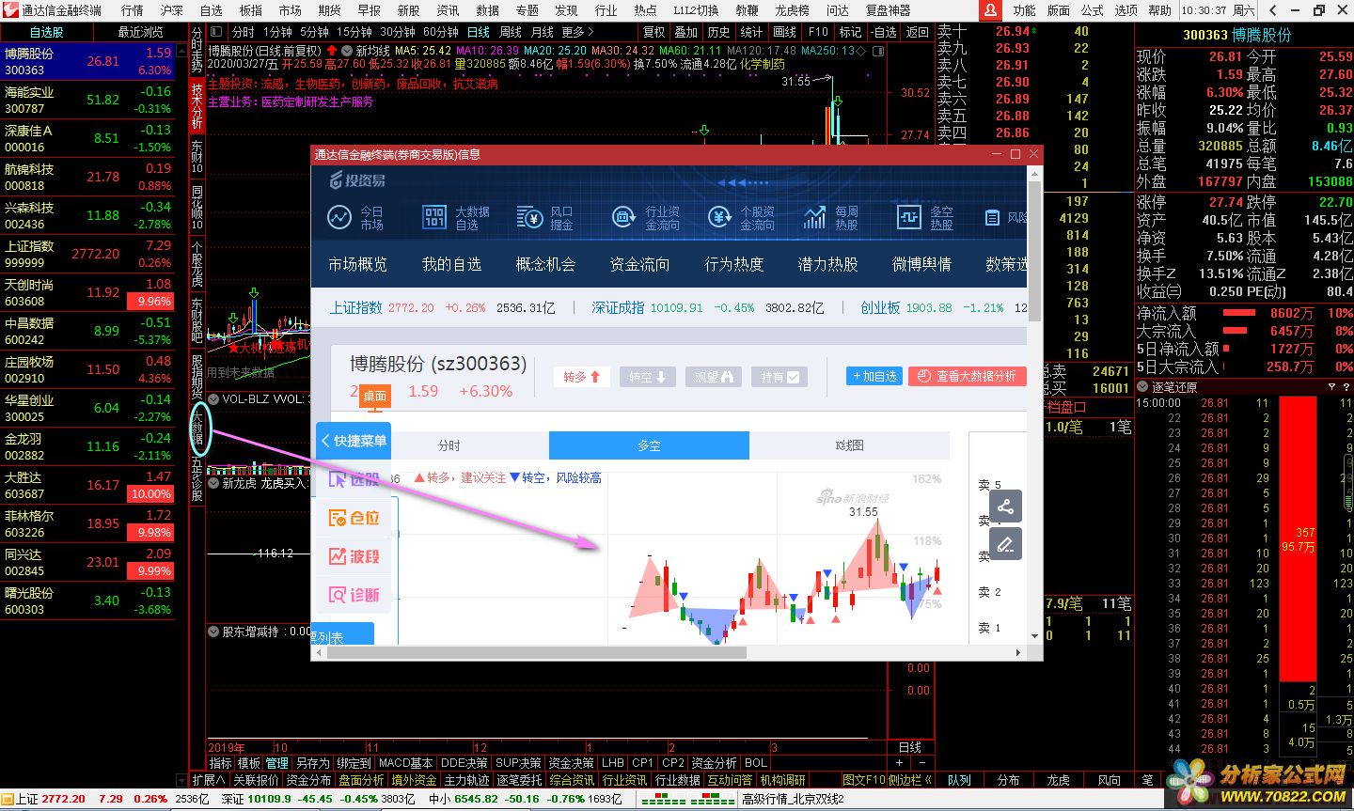Open 诊断 in quick menu
1354x811 pixels.
pyautogui.click(x=354, y=595)
